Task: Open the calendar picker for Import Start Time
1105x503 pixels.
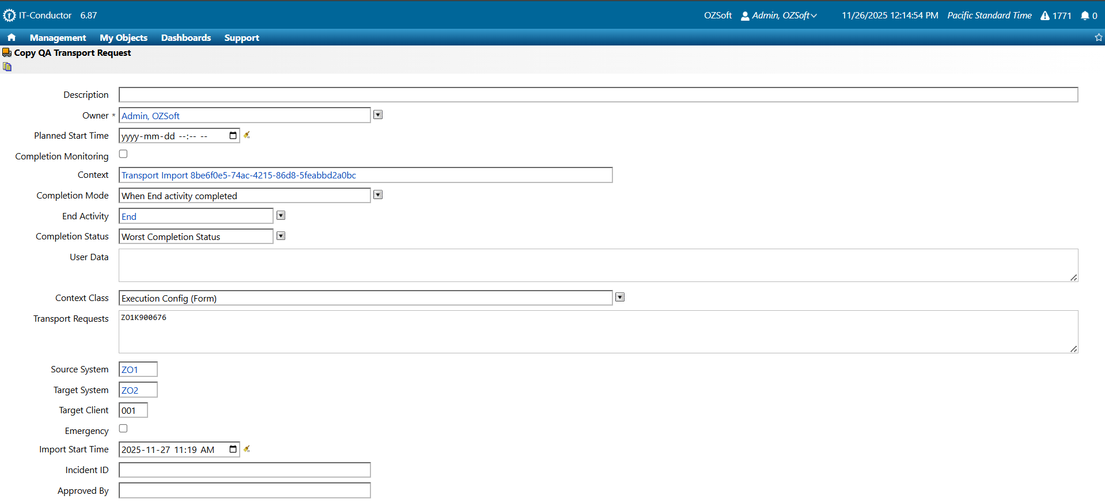Action: tap(233, 449)
